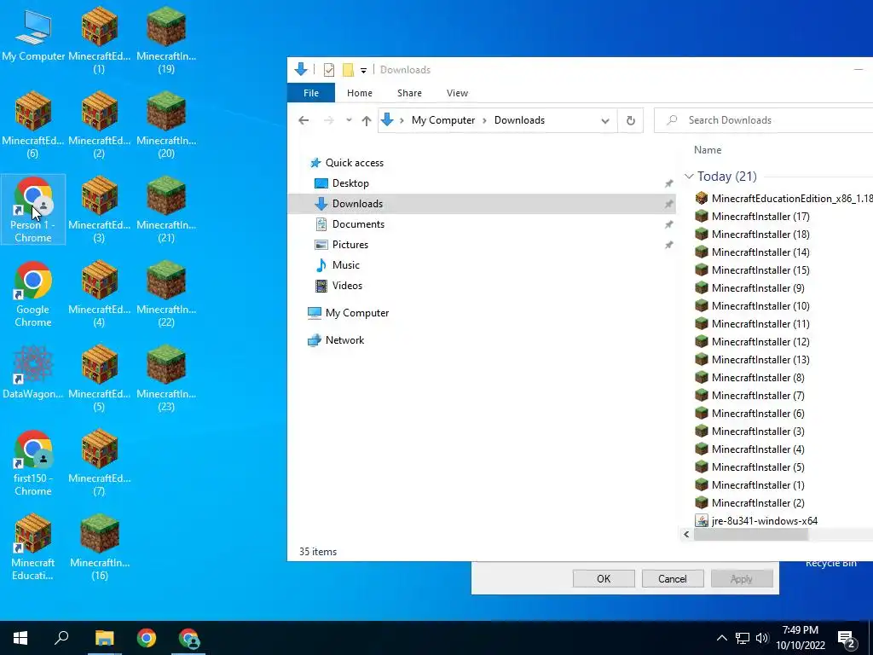Select MinecraftIn... (21) desktop icon
The width and height of the screenshot is (873, 655).
[x=166, y=209]
